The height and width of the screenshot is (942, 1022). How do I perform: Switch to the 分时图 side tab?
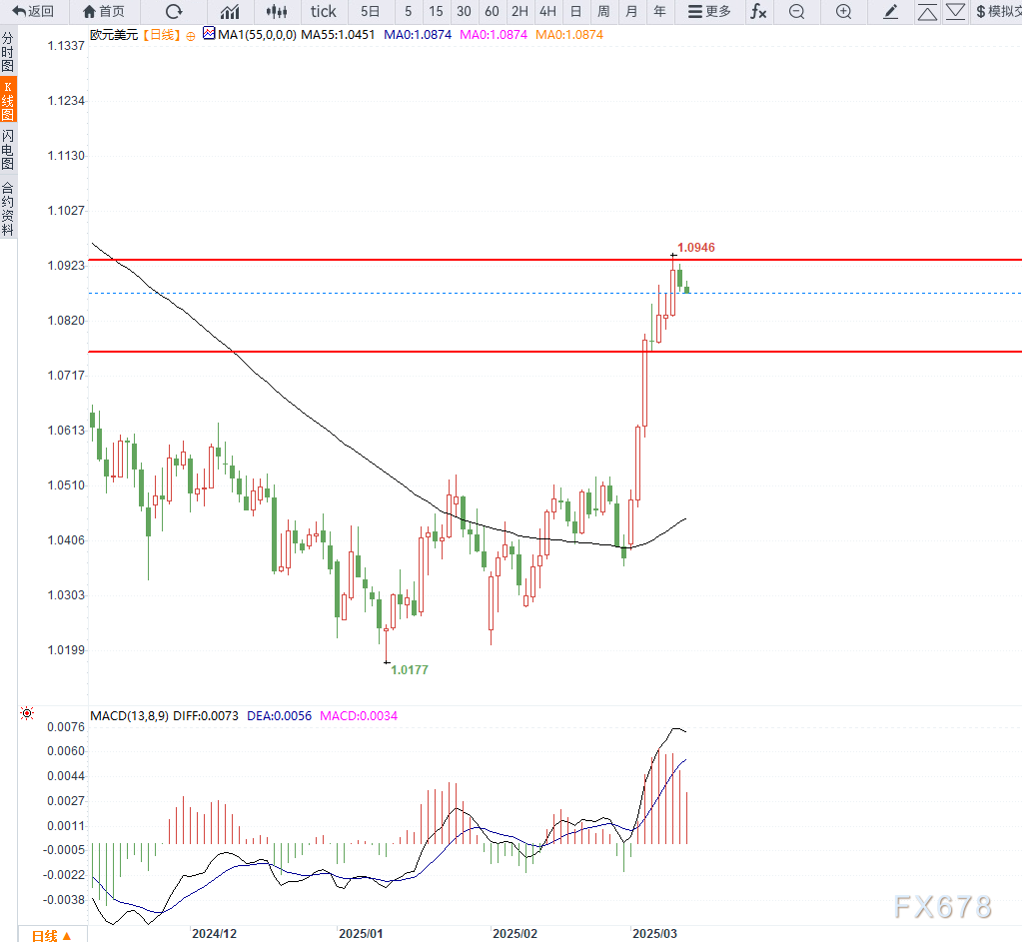click(x=8, y=52)
